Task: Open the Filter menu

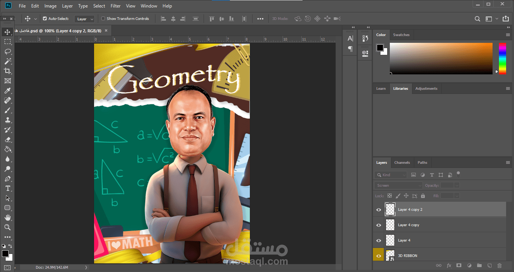Action: (116, 6)
